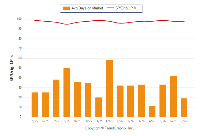The width and height of the screenshot is (202, 136).
Task: Click the red line point above 8/25
Action: [x=67, y=24]
